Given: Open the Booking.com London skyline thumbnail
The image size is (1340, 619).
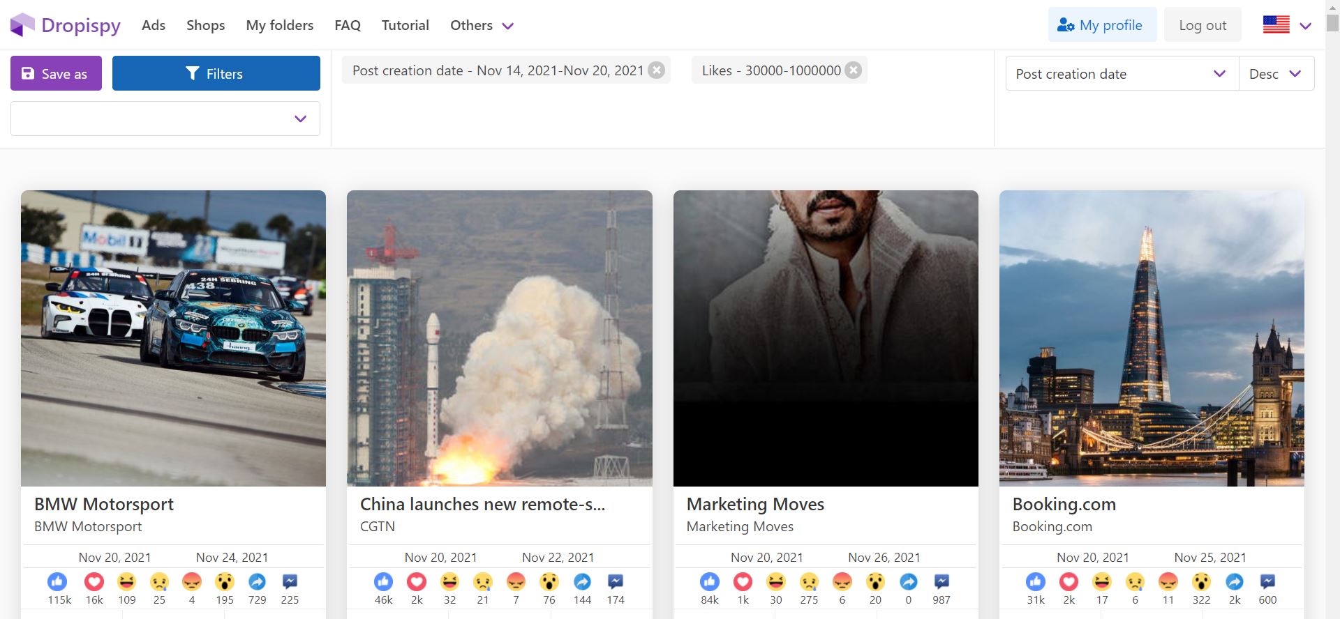Looking at the screenshot, I should coord(1152,338).
